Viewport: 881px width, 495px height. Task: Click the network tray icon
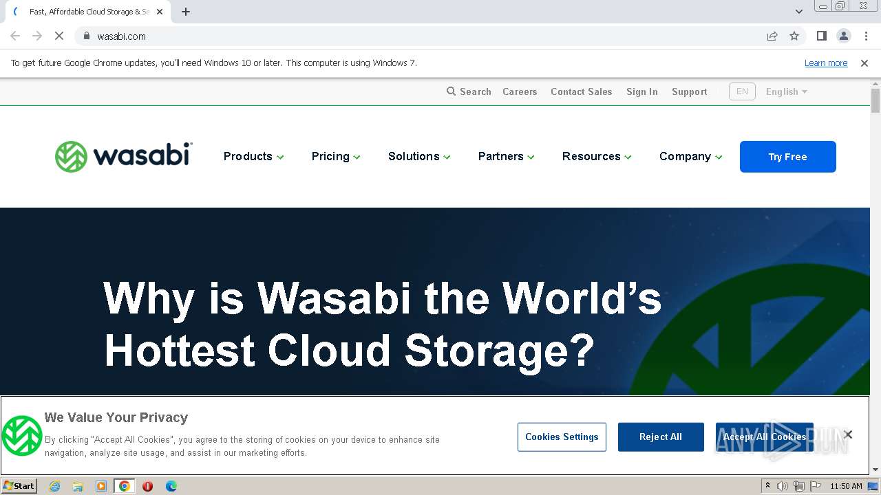pos(799,486)
